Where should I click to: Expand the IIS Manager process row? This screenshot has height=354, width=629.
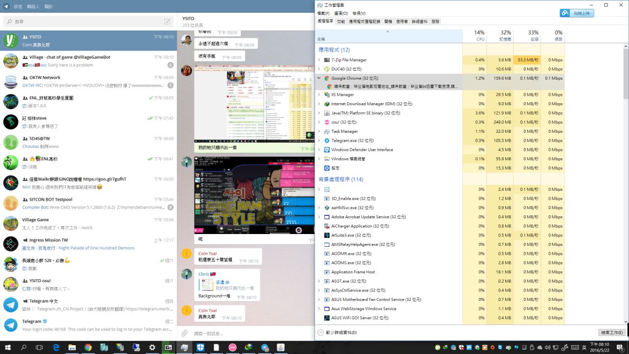pyautogui.click(x=319, y=94)
